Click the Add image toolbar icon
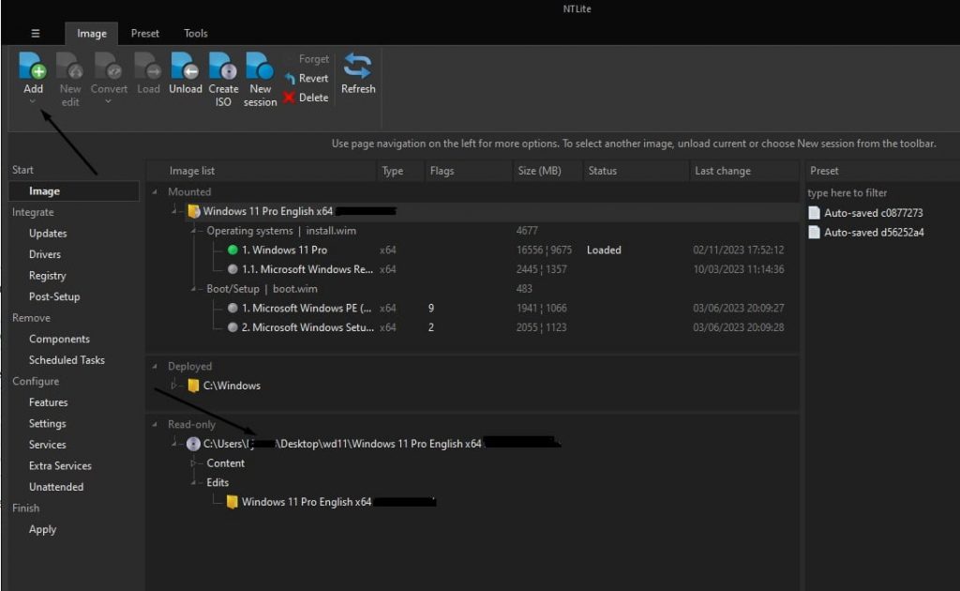960x591 pixels. (33, 67)
